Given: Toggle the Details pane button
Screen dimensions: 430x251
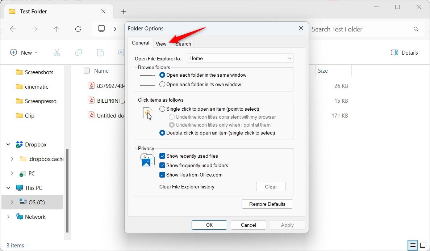Looking at the screenshot, I should (x=404, y=52).
